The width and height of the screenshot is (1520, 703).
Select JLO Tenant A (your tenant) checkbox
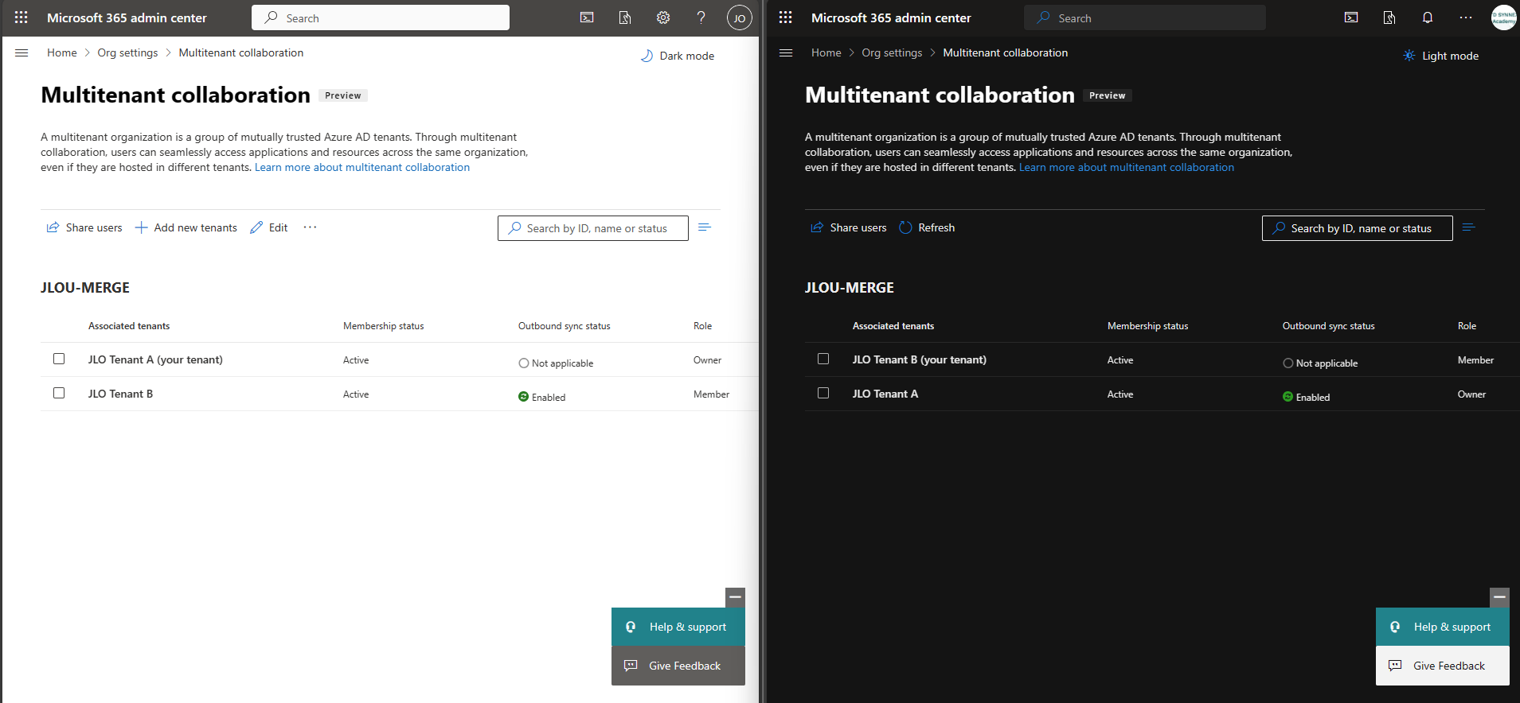(59, 359)
